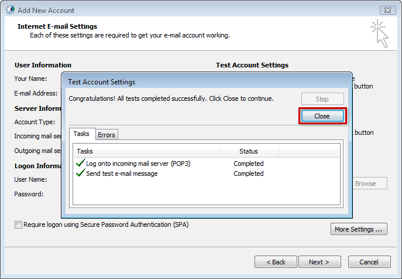Screen dimensions: 402x279
Task: Select the Log onto incoming mail server row
Action: point(207,164)
